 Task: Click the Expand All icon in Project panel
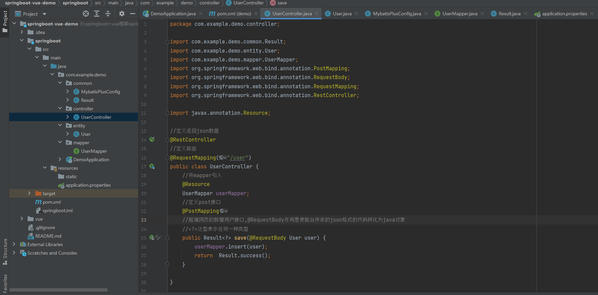coord(97,14)
